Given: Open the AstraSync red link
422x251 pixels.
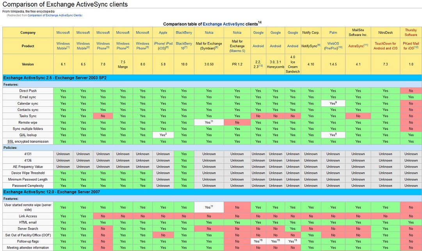Looking at the screenshot, I should point(358,46).
